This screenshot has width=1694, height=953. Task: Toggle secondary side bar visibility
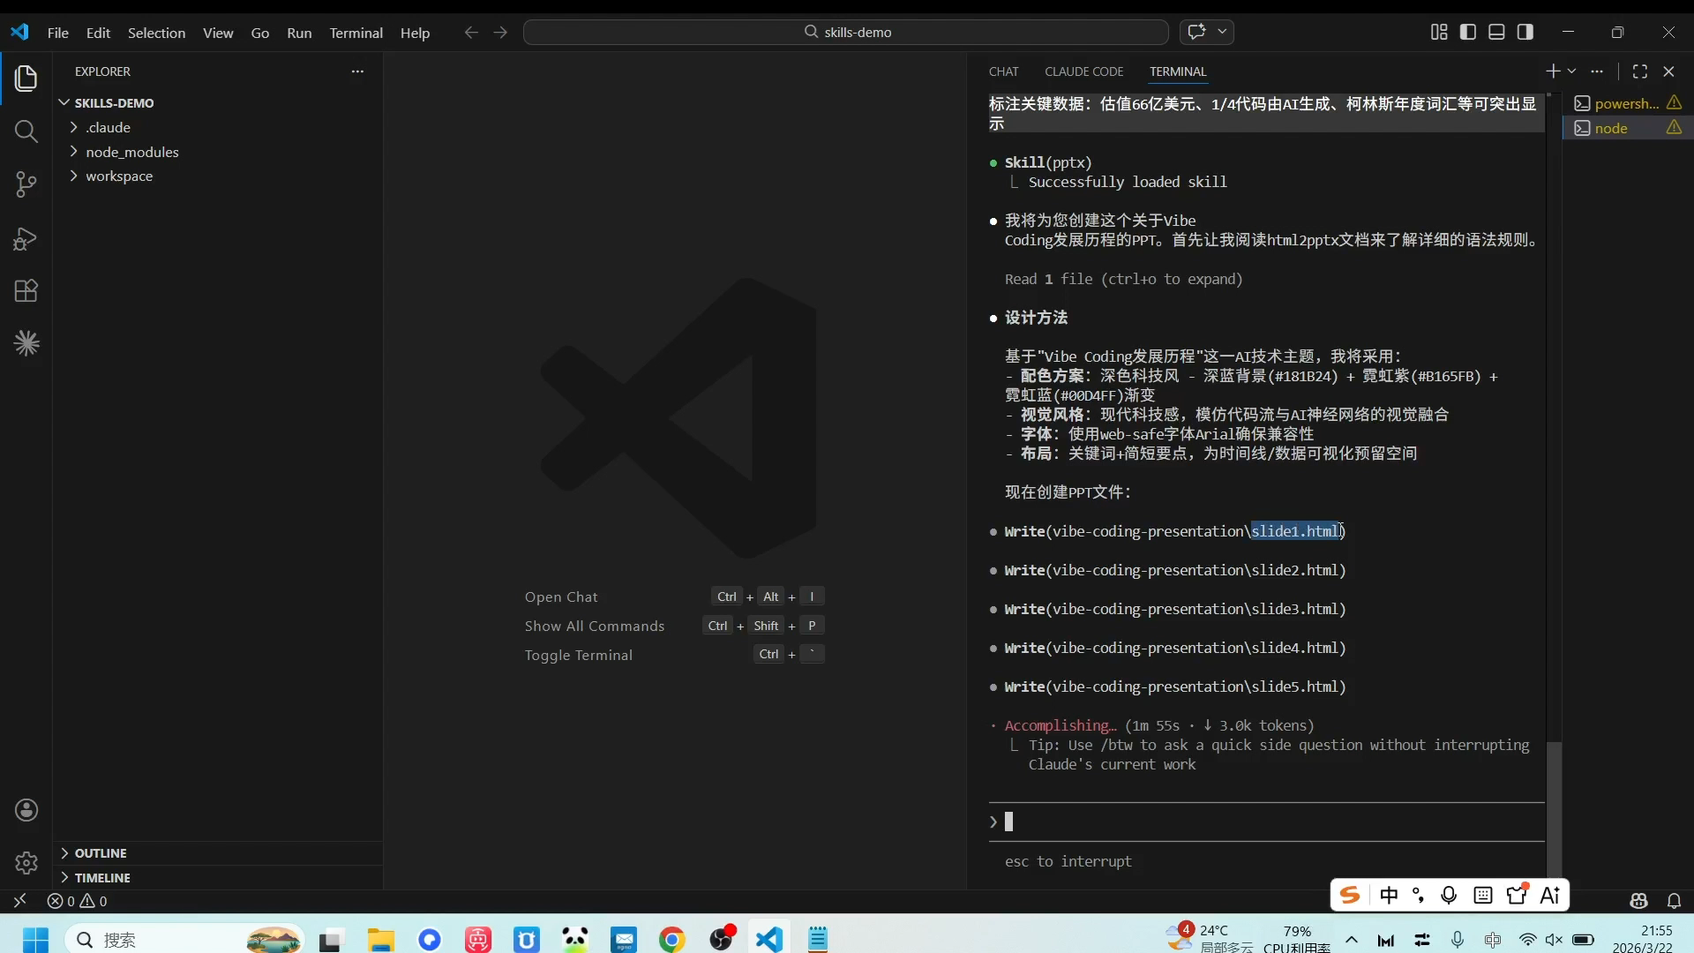click(x=1525, y=32)
